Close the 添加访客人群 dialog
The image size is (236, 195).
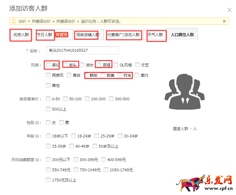click(x=229, y=10)
